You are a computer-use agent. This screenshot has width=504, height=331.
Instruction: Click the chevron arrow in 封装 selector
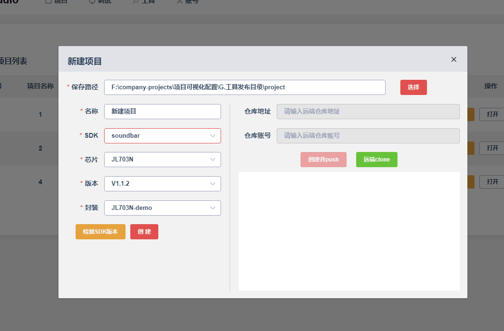pyautogui.click(x=213, y=208)
